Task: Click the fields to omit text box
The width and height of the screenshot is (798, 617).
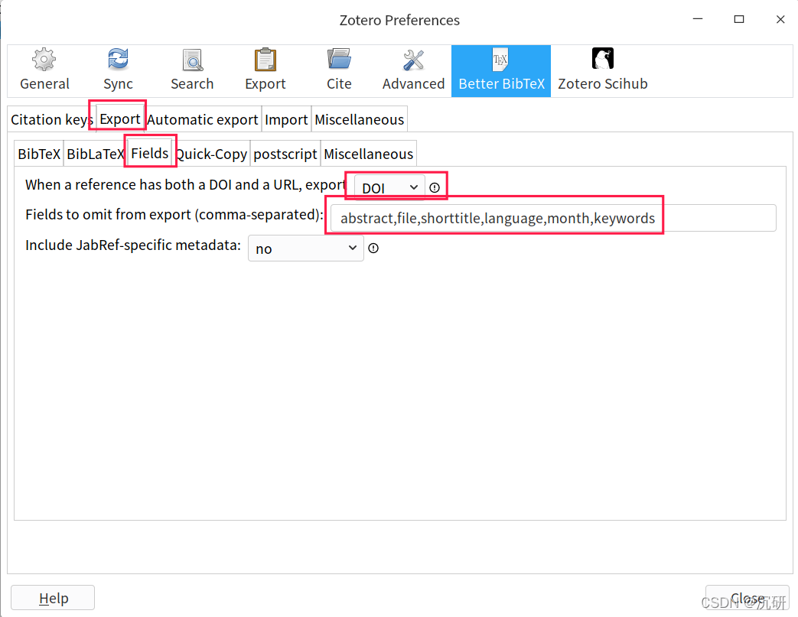Action: pos(553,218)
